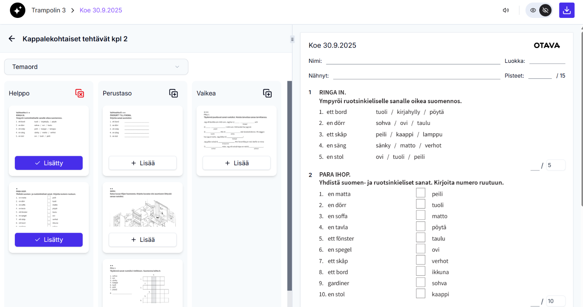Image resolution: width=583 pixels, height=307 pixels.
Task: Toggle the crossed-out eye hidden mode
Action: (x=545, y=10)
